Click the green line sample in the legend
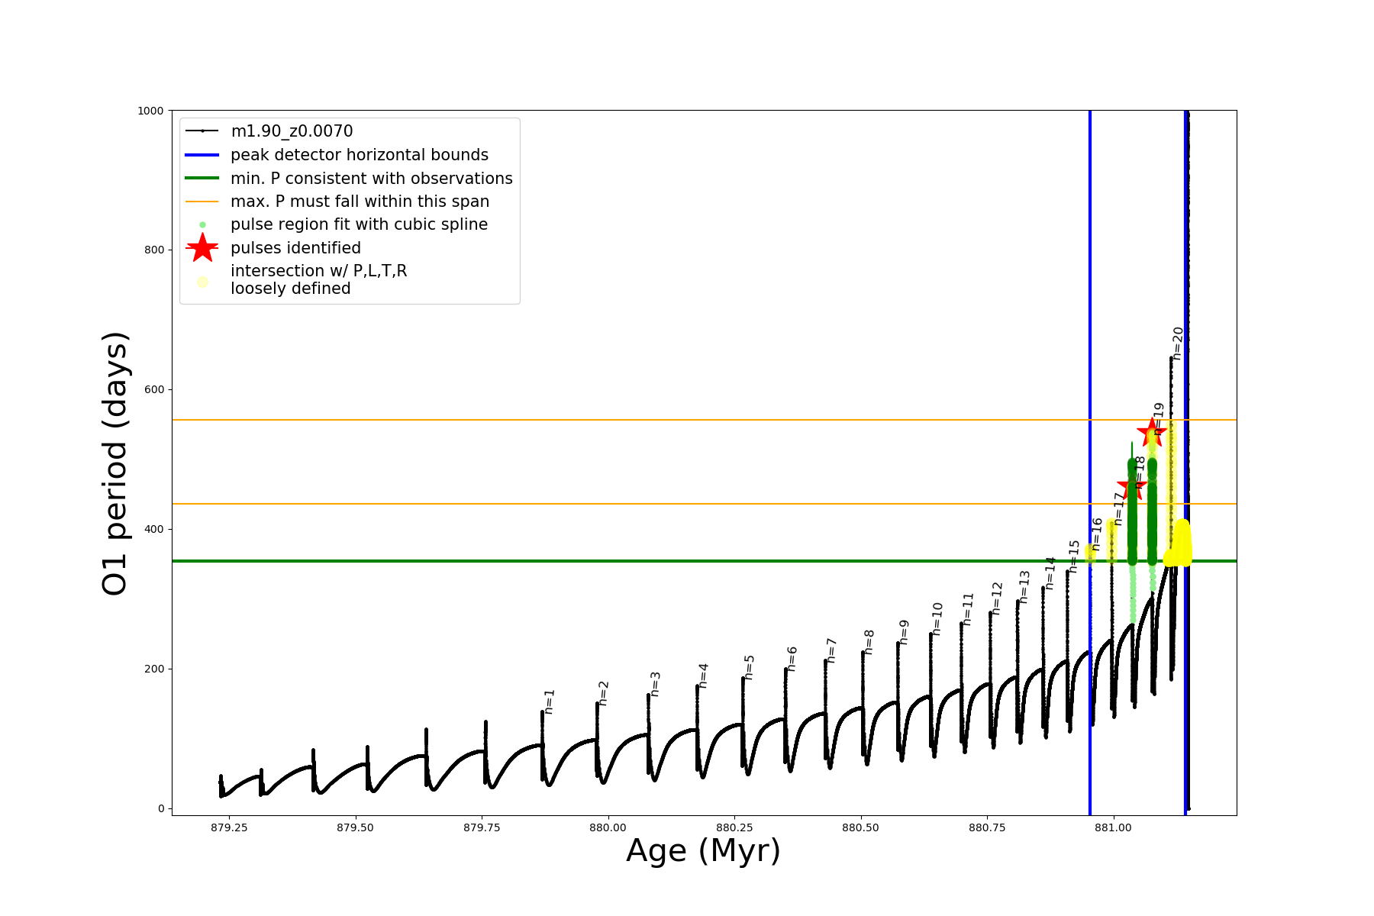 (x=202, y=179)
